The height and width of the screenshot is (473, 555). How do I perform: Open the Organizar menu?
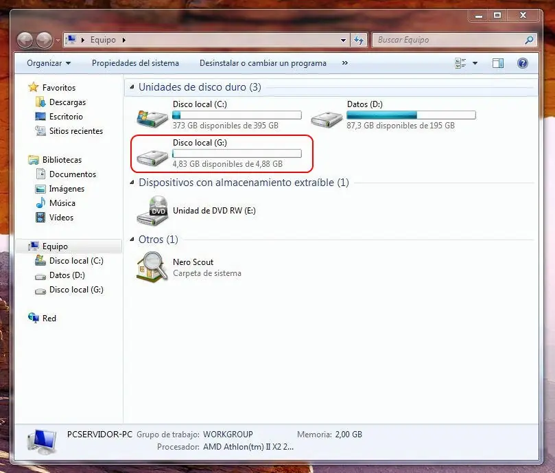[49, 63]
